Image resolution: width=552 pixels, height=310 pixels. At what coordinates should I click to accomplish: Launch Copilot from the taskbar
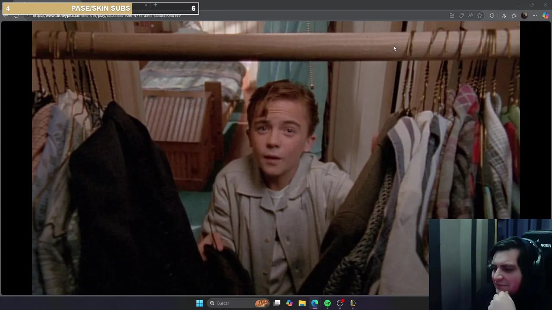tap(289, 303)
